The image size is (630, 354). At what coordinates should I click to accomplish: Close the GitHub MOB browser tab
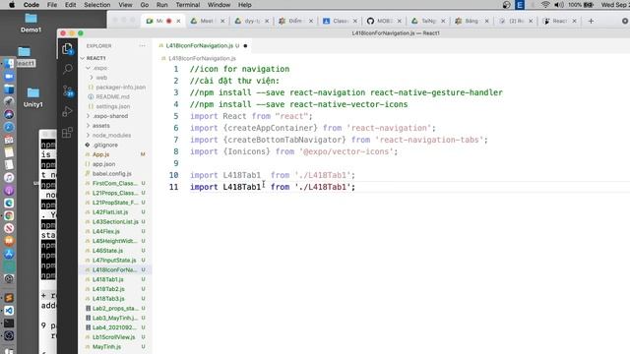[x=399, y=21]
